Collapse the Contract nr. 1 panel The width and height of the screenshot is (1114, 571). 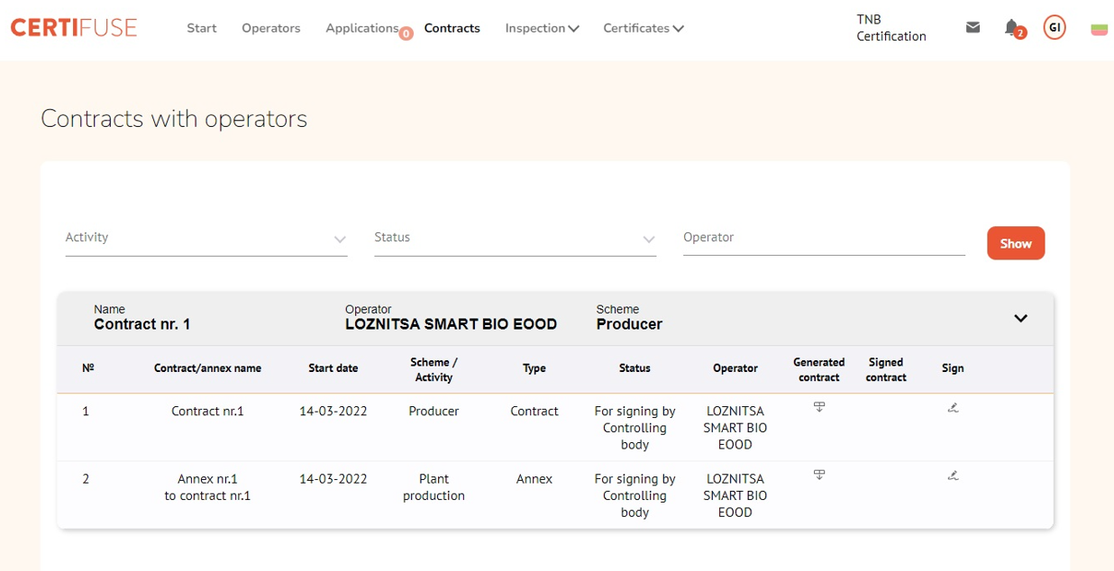coord(1020,318)
